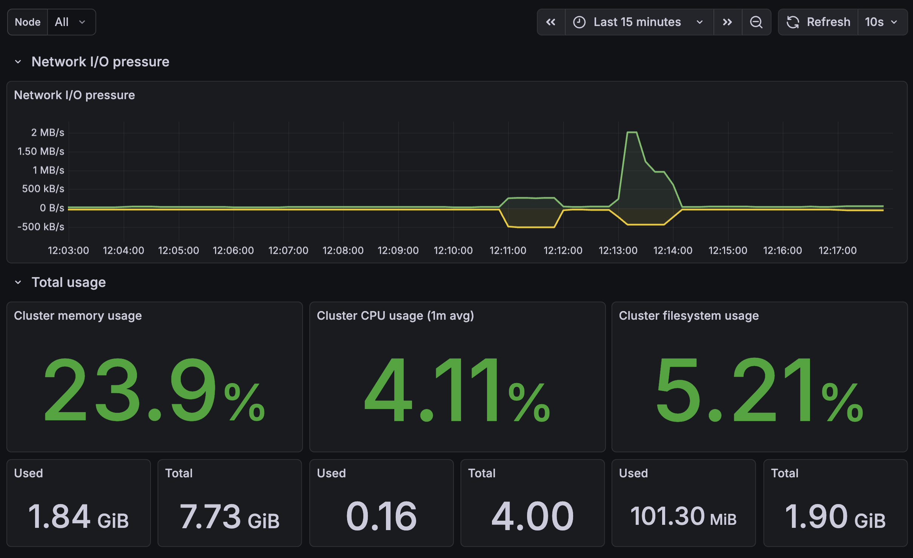Click the Refresh dashboard button
The image size is (913, 558).
pos(828,22)
